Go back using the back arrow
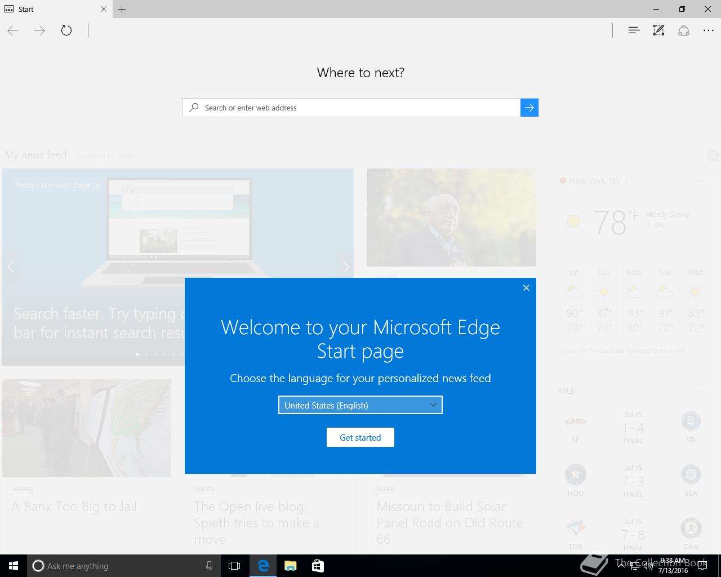The image size is (721, 577). point(13,30)
